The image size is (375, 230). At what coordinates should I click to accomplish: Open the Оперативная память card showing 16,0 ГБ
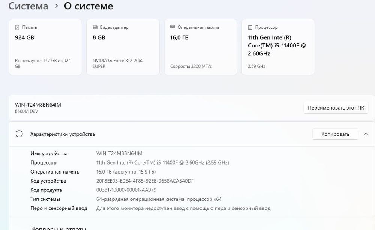tap(201, 47)
